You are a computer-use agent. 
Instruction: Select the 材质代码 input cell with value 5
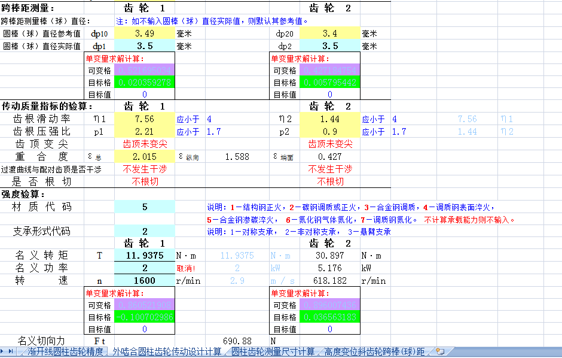145,207
